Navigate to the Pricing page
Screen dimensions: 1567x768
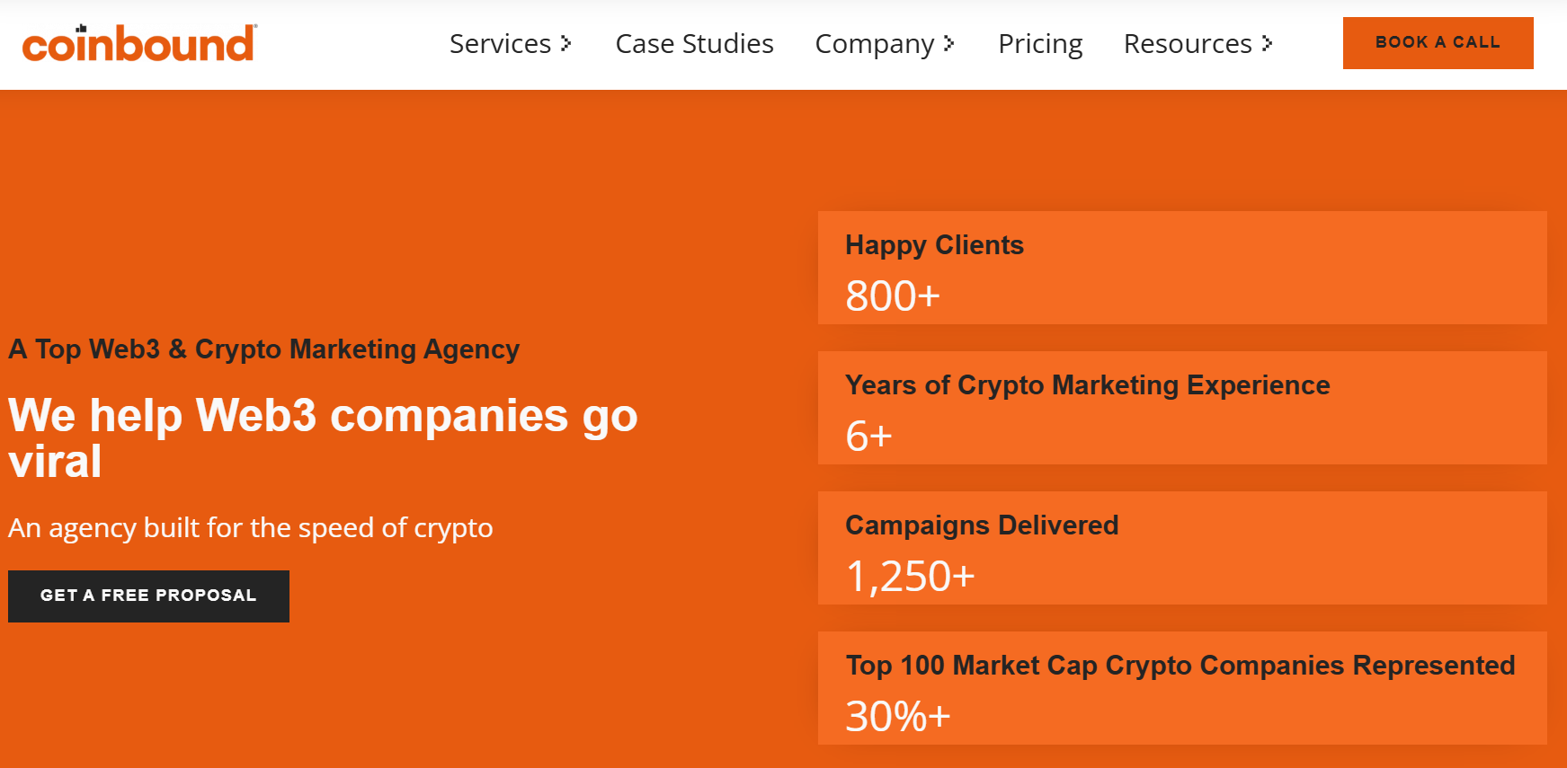click(x=1040, y=43)
